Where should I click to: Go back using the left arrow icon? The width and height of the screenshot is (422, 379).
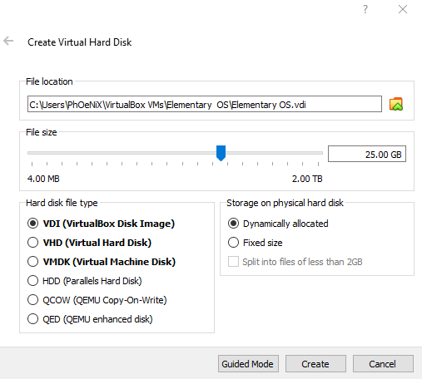click(x=8, y=41)
